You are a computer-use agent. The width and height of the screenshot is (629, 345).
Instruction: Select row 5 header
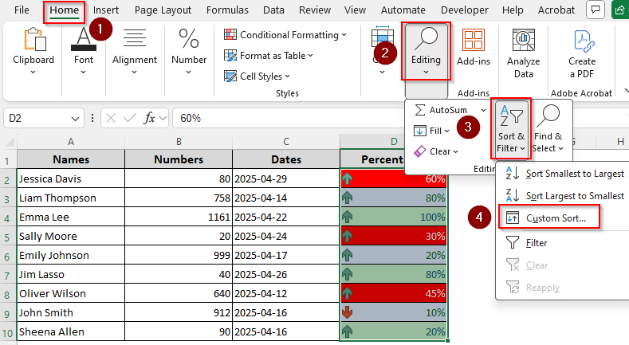pos(7,237)
